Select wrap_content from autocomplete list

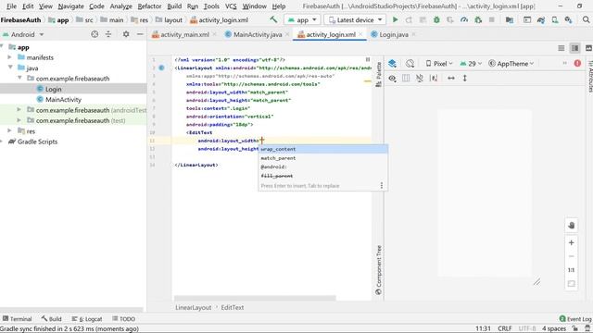(322, 149)
